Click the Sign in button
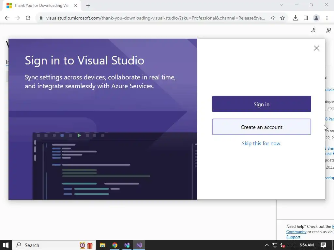334x250 pixels. (x=261, y=104)
